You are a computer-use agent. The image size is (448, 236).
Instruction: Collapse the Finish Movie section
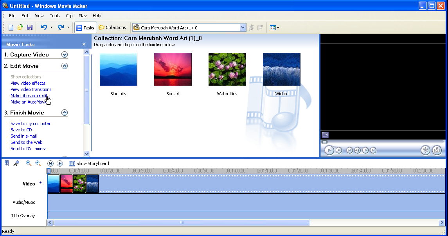click(65, 113)
